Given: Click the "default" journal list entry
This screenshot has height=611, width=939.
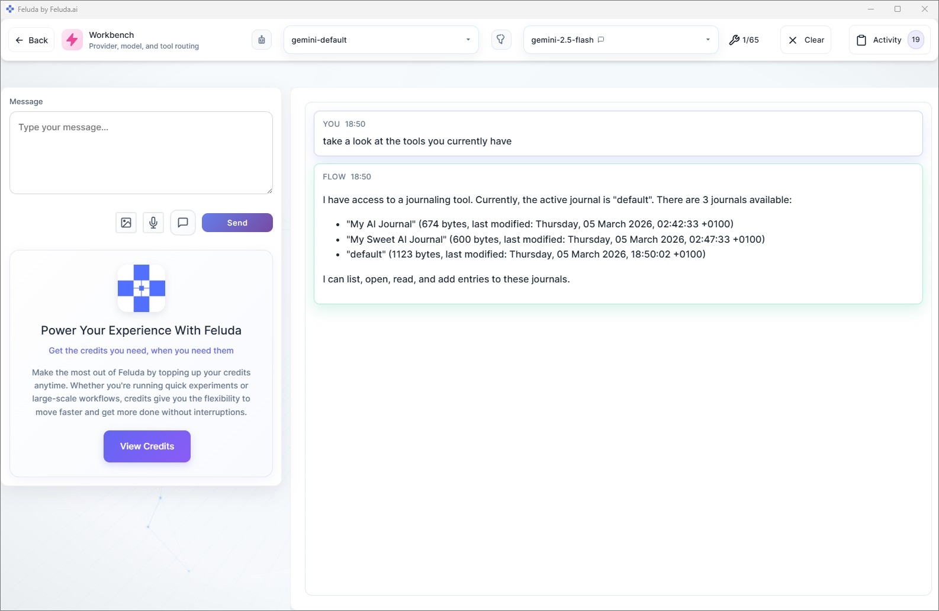Looking at the screenshot, I should 526,254.
